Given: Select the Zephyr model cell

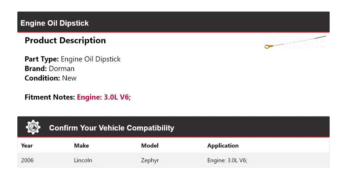Looking at the screenshot, I should pyautogui.click(x=150, y=160).
